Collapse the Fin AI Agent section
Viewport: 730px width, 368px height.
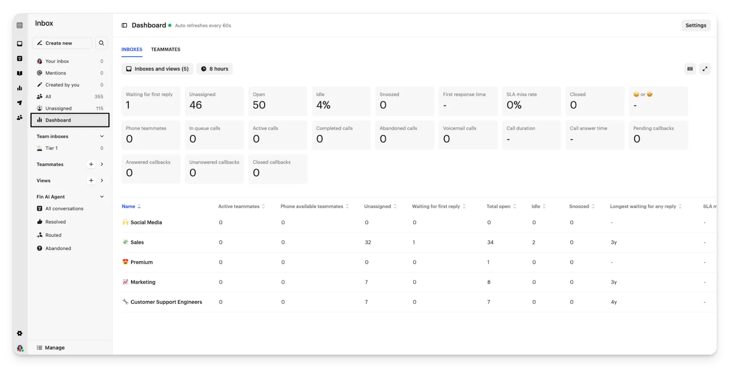click(x=102, y=197)
